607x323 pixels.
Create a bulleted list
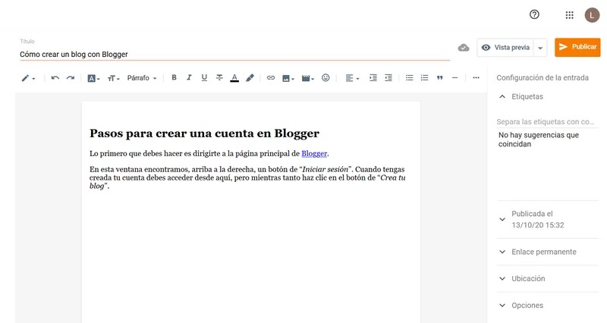[410, 78]
